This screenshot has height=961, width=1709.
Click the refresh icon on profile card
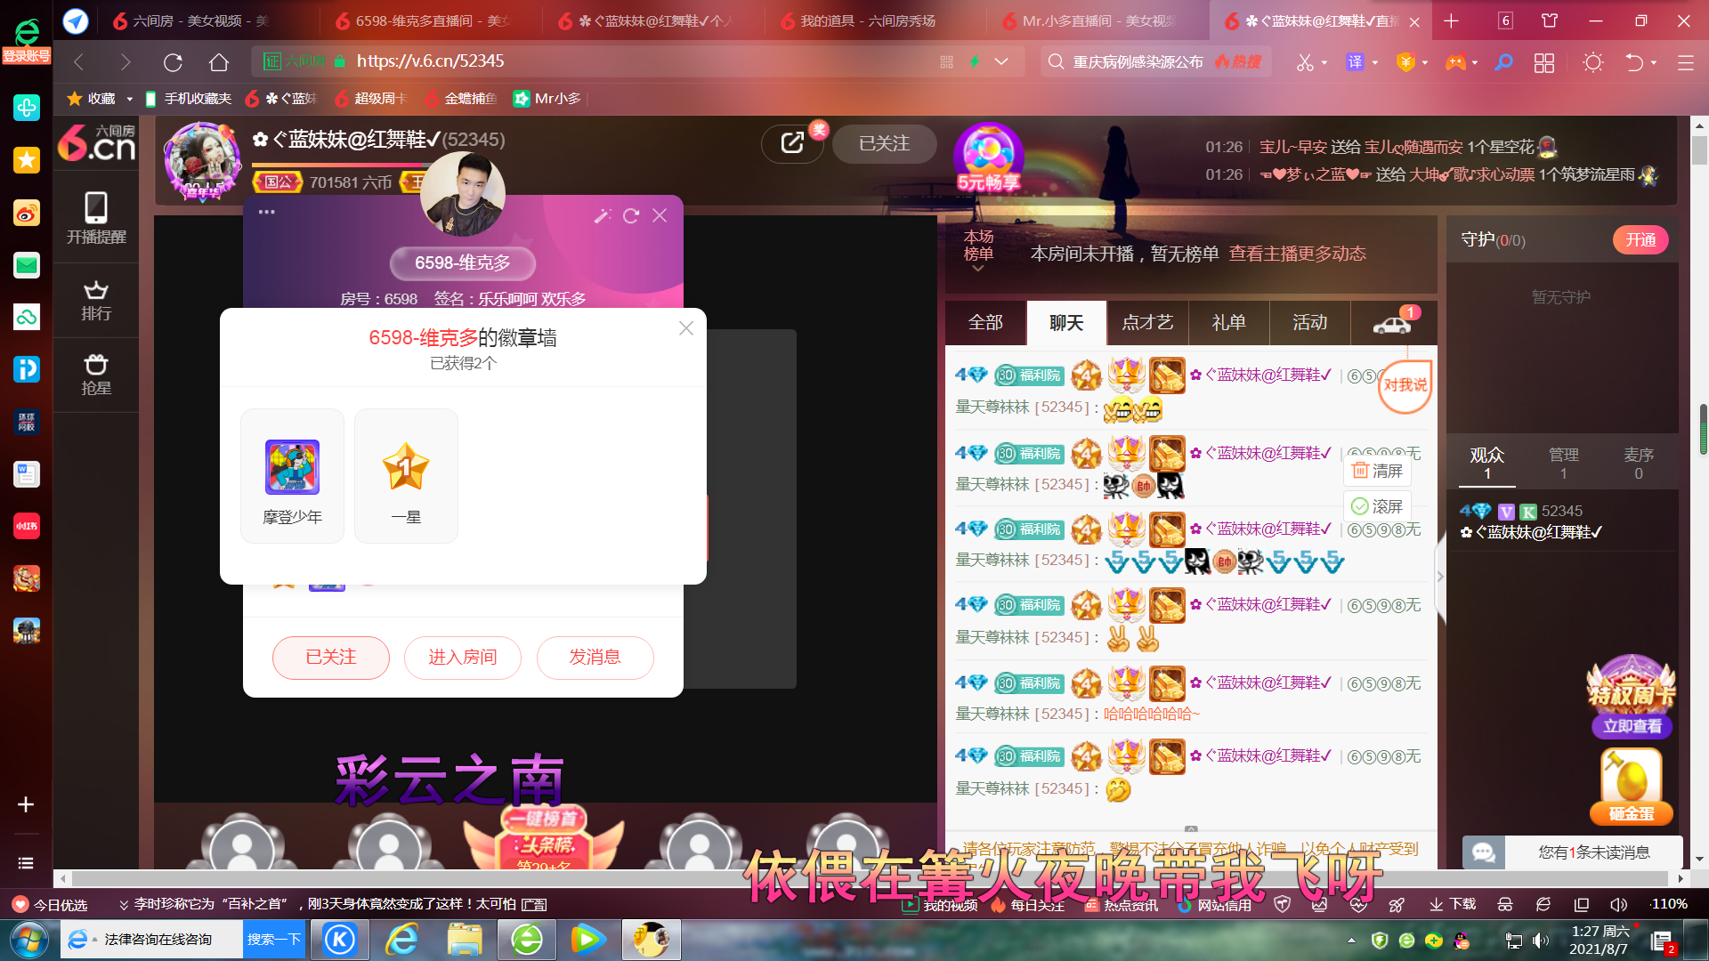(x=631, y=215)
